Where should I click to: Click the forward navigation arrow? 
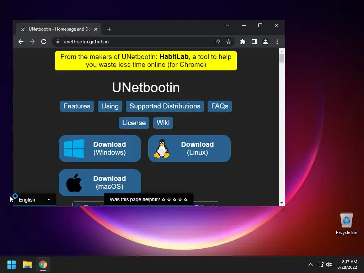(32, 42)
